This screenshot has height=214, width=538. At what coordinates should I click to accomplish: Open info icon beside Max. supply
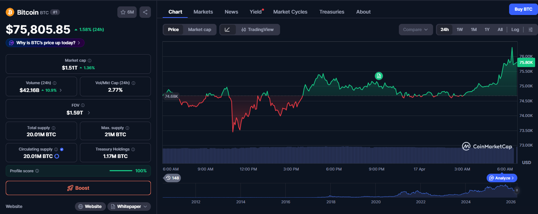(127, 128)
